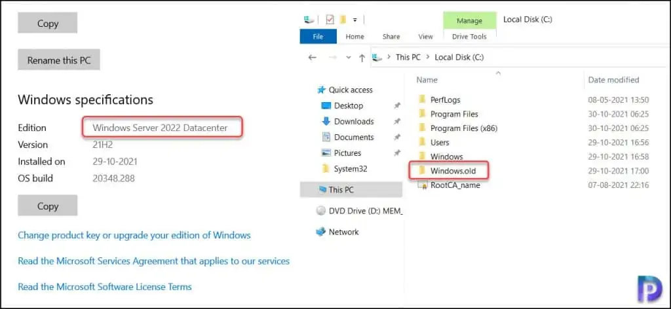The width and height of the screenshot is (671, 309).
Task: Toggle the pin icon next to Documents
Action: click(x=397, y=137)
